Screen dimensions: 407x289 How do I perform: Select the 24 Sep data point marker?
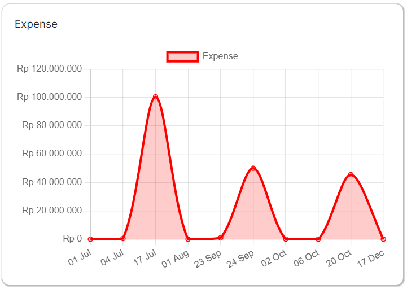pos(253,168)
